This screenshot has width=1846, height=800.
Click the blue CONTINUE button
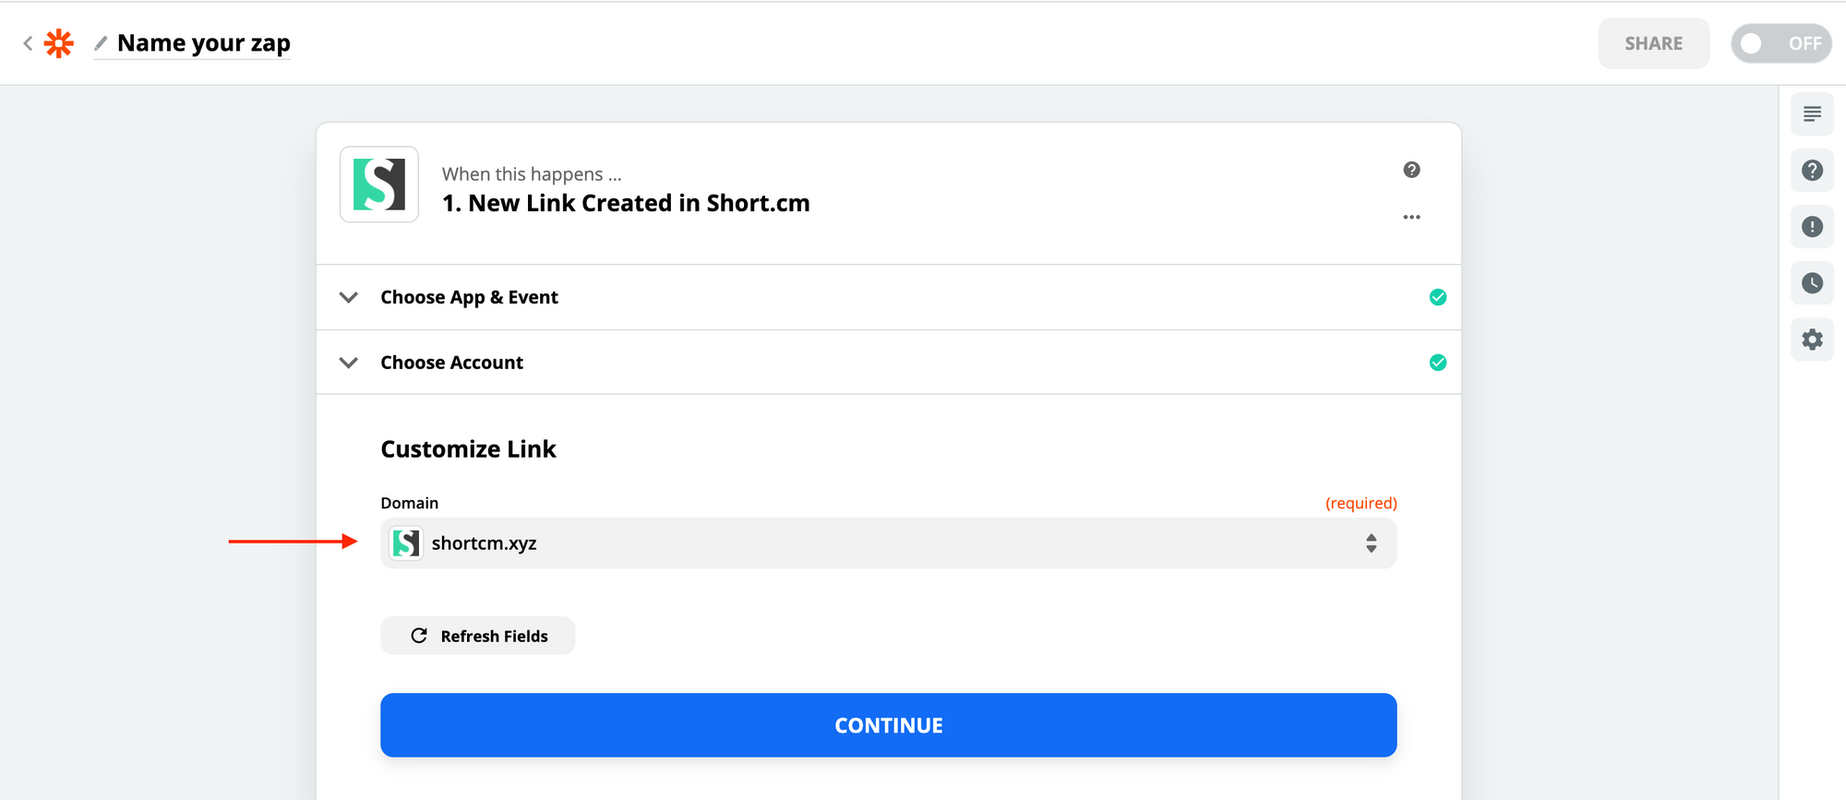click(x=888, y=725)
